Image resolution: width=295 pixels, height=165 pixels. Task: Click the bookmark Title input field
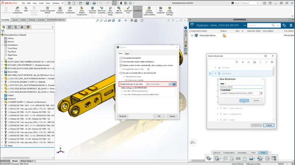coord(241,87)
